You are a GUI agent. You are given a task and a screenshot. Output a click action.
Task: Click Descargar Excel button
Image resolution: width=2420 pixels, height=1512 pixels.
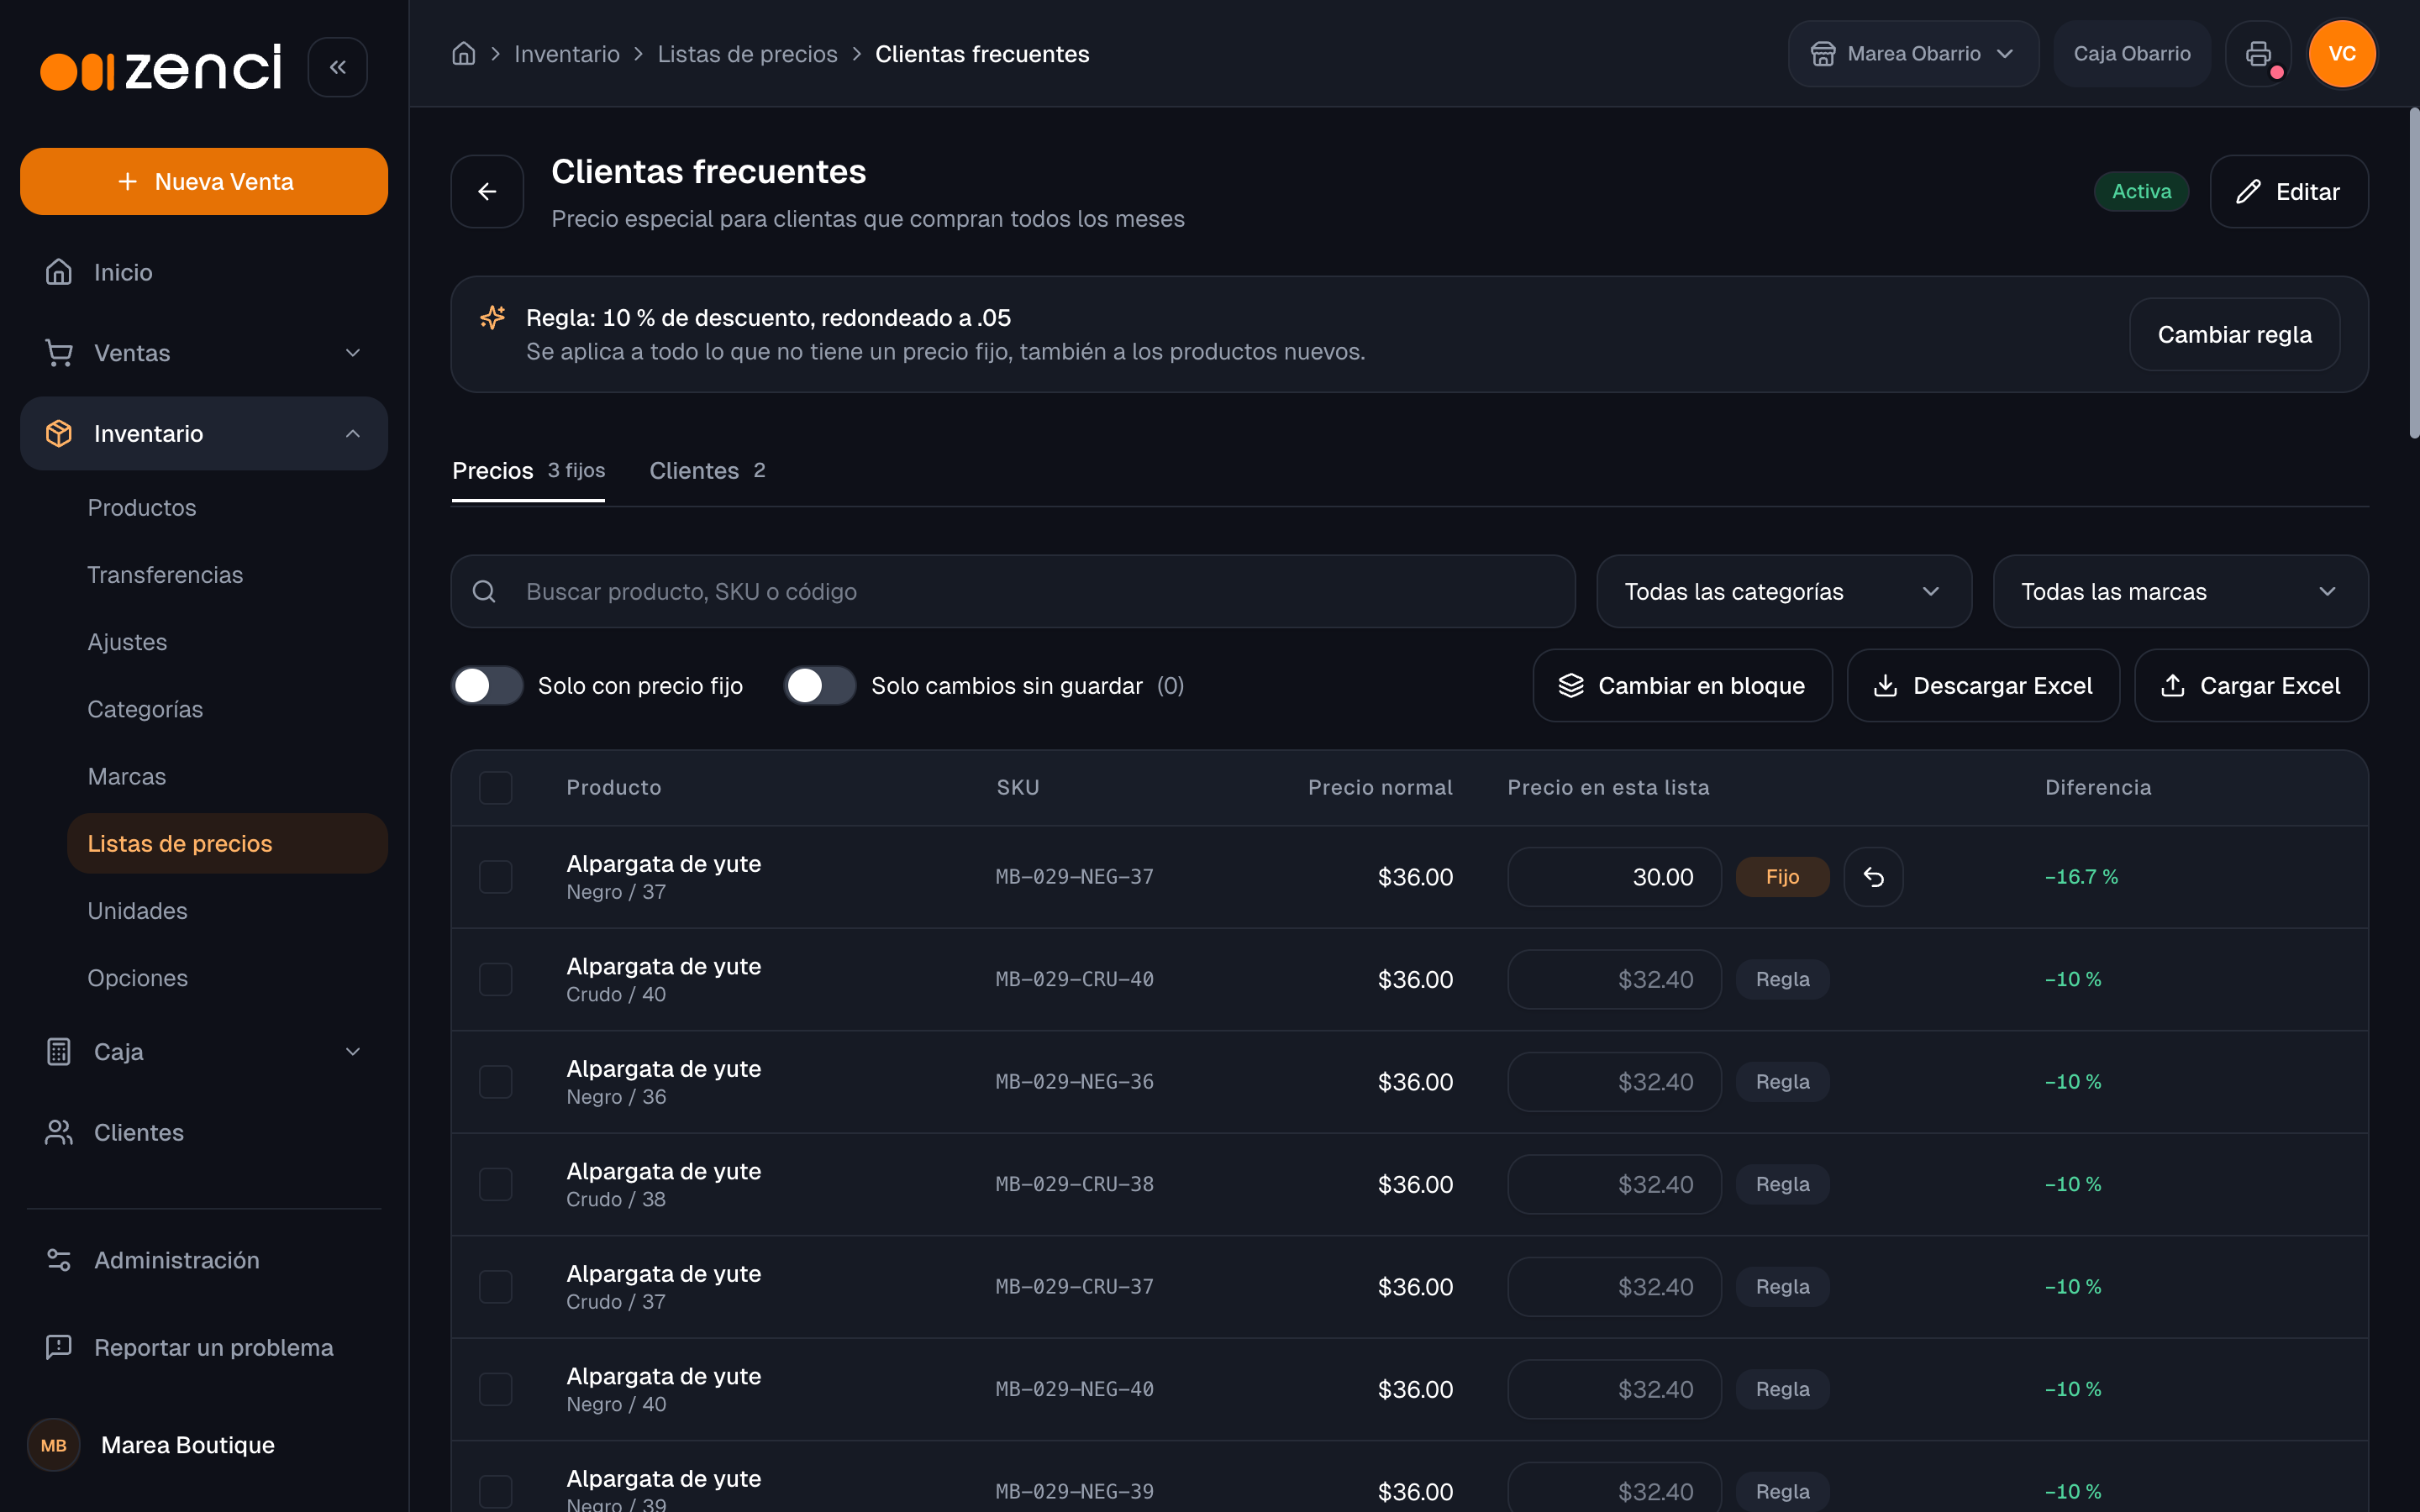point(1983,686)
